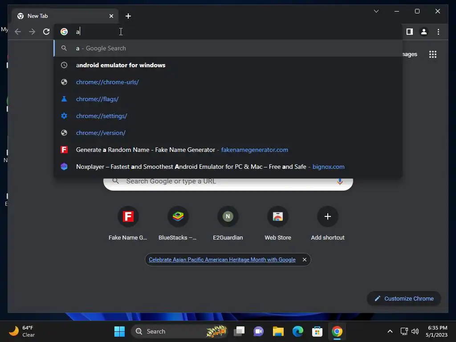The height and width of the screenshot is (342, 456).
Task: Click the Add shortcut button
Action: [327, 224]
